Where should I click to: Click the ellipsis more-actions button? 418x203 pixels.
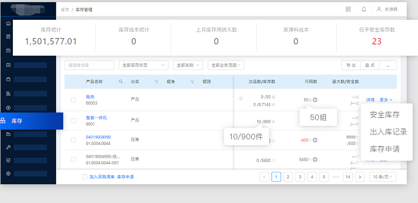coord(388,65)
